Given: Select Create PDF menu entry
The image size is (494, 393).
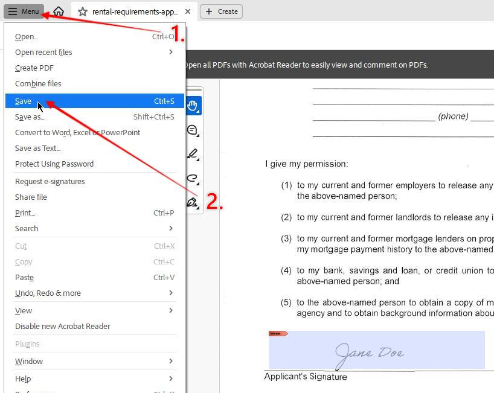Looking at the screenshot, I should point(95,68).
